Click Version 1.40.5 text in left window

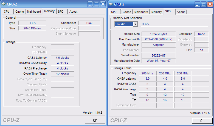pyautogui.click(x=92, y=113)
